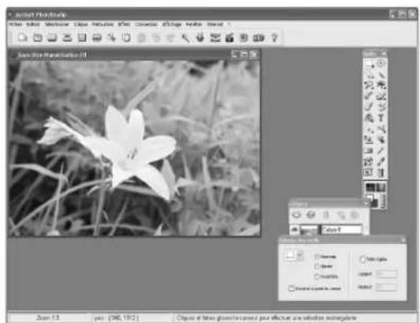The image size is (420, 323).
Task: Click the first eye-shaped icon atop Calques panel
Action: [296, 215]
